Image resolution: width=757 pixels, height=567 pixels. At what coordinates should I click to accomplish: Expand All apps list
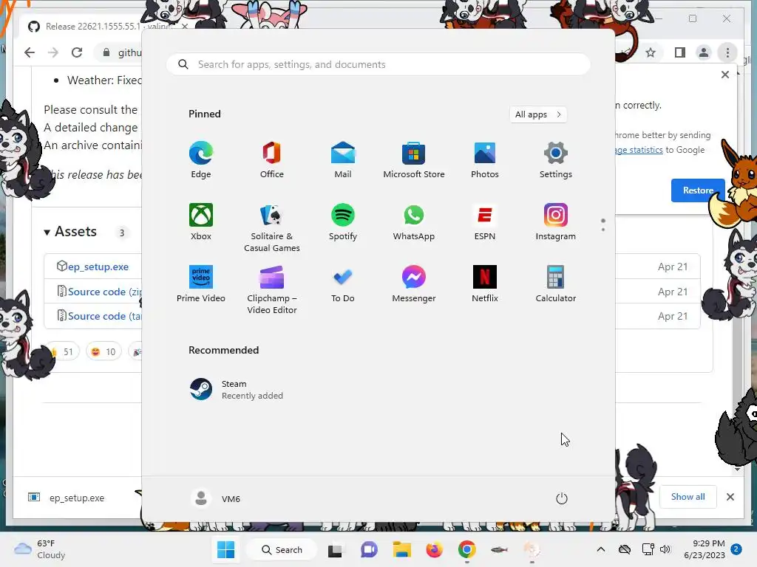(538, 114)
